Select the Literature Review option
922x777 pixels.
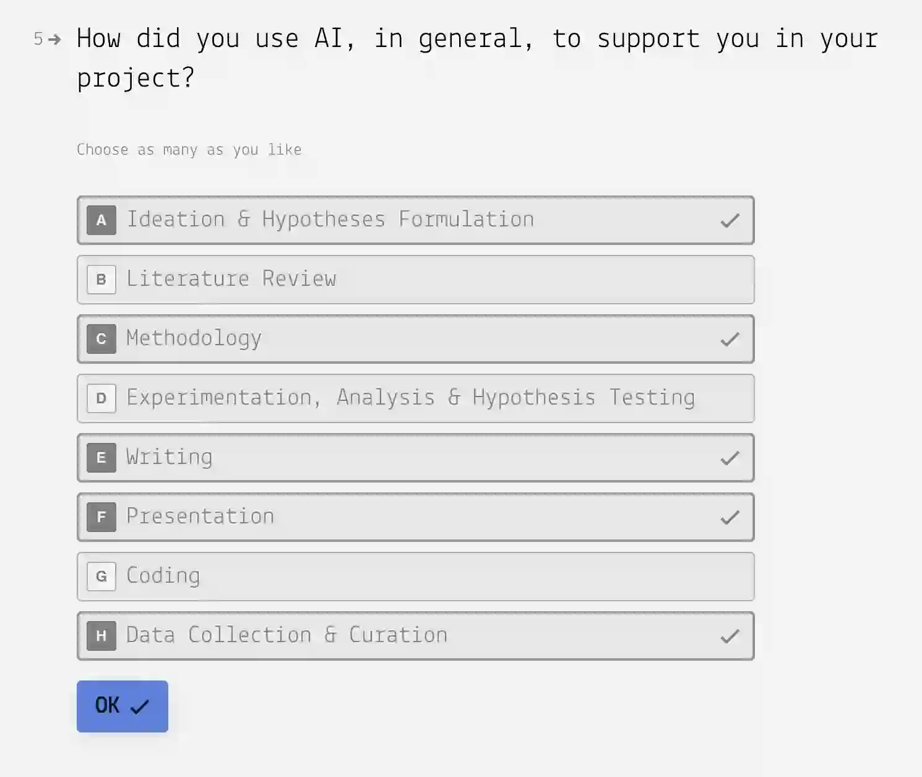coord(415,280)
